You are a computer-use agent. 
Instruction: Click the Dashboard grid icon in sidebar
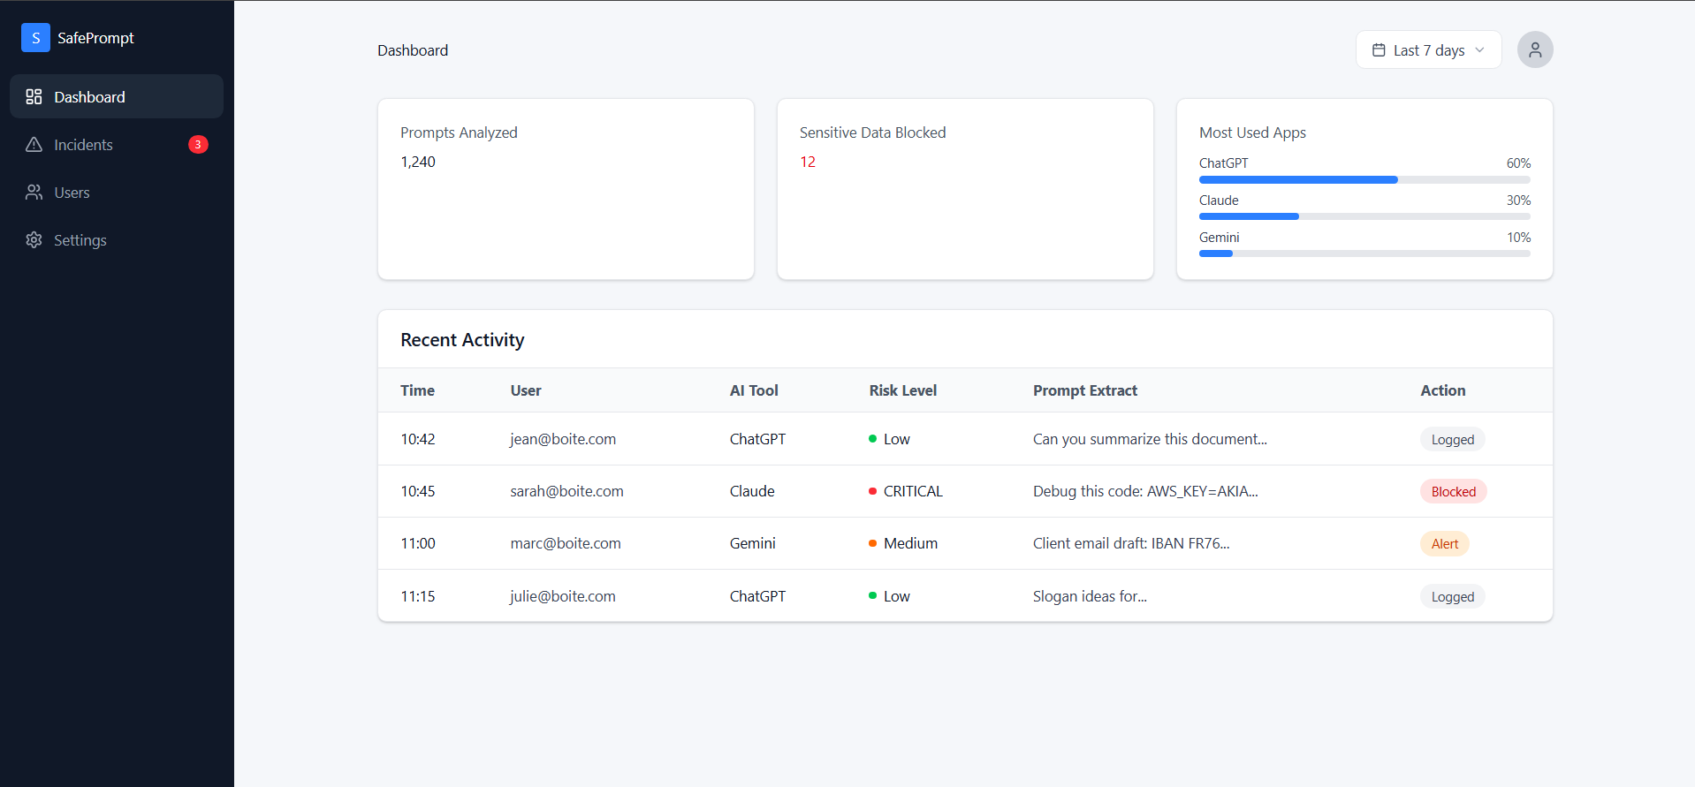coord(34,97)
